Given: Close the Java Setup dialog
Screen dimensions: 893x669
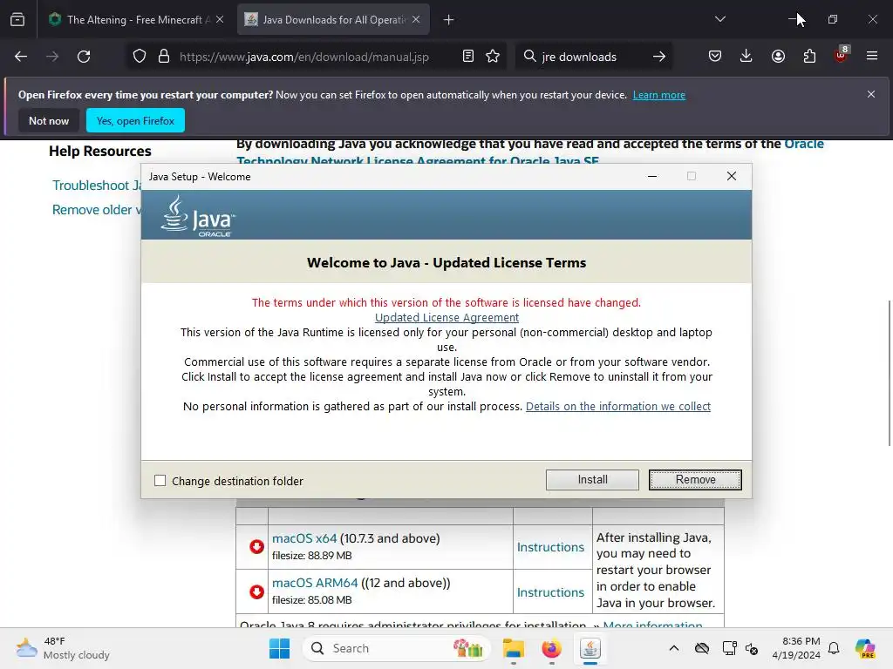Looking at the screenshot, I should pos(732,176).
